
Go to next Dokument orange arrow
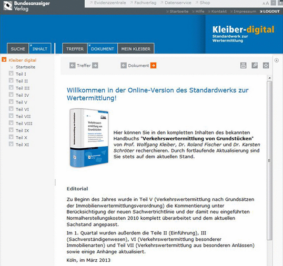coord(153,65)
